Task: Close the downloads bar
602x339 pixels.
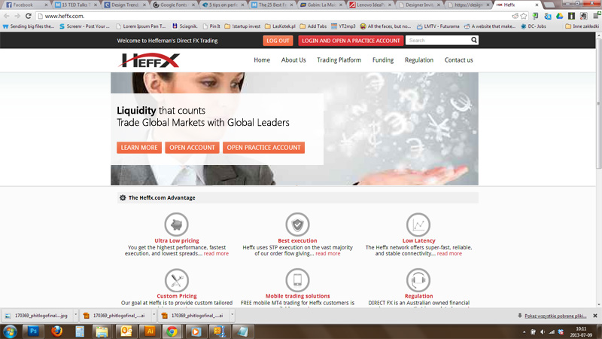Action: [595, 316]
